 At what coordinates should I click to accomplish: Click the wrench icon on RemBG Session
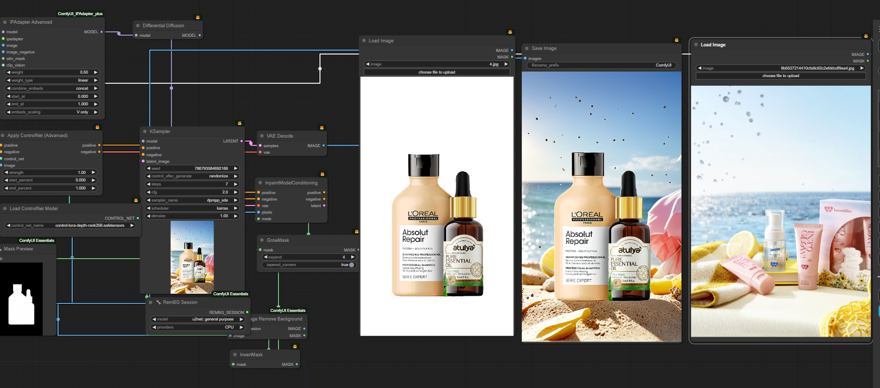pyautogui.click(x=158, y=302)
